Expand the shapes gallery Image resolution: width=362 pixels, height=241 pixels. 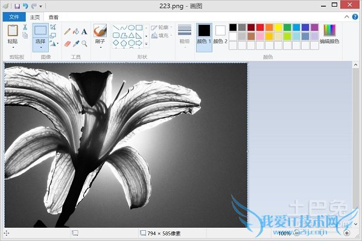[x=146, y=43]
